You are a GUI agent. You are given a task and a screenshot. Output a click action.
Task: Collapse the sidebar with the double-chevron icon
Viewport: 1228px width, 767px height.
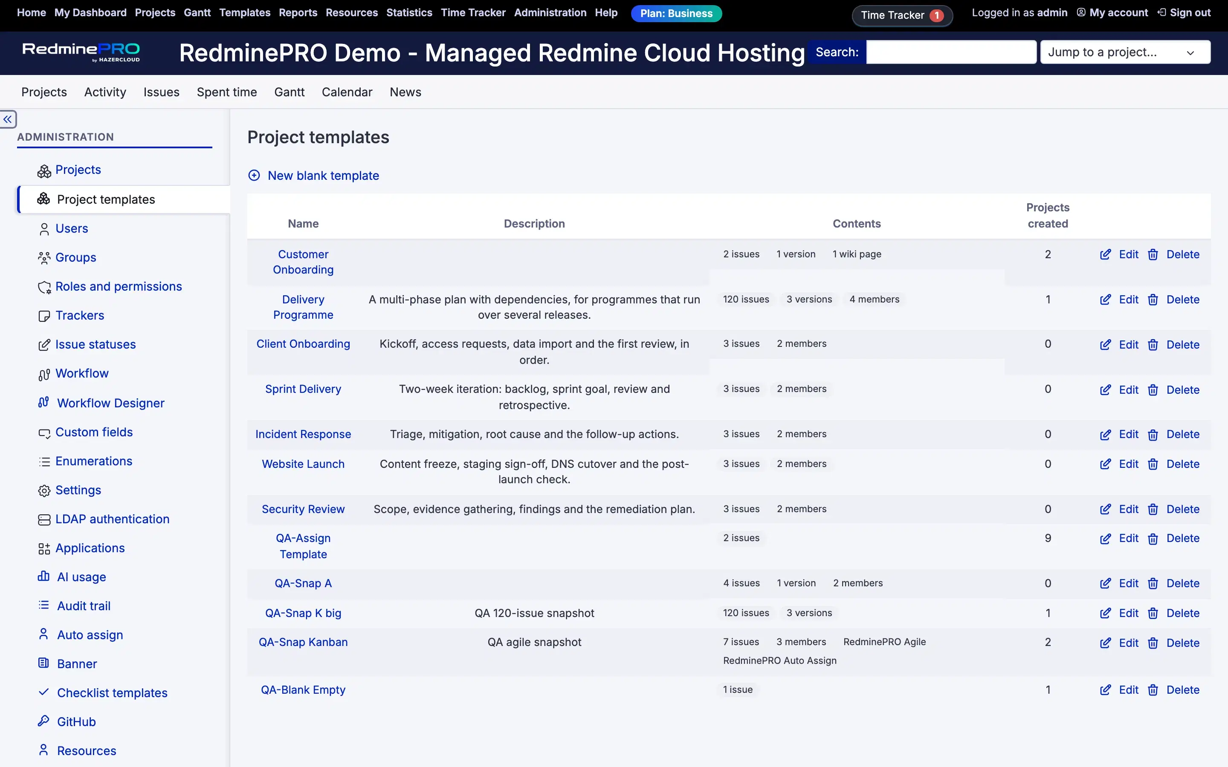pyautogui.click(x=8, y=119)
